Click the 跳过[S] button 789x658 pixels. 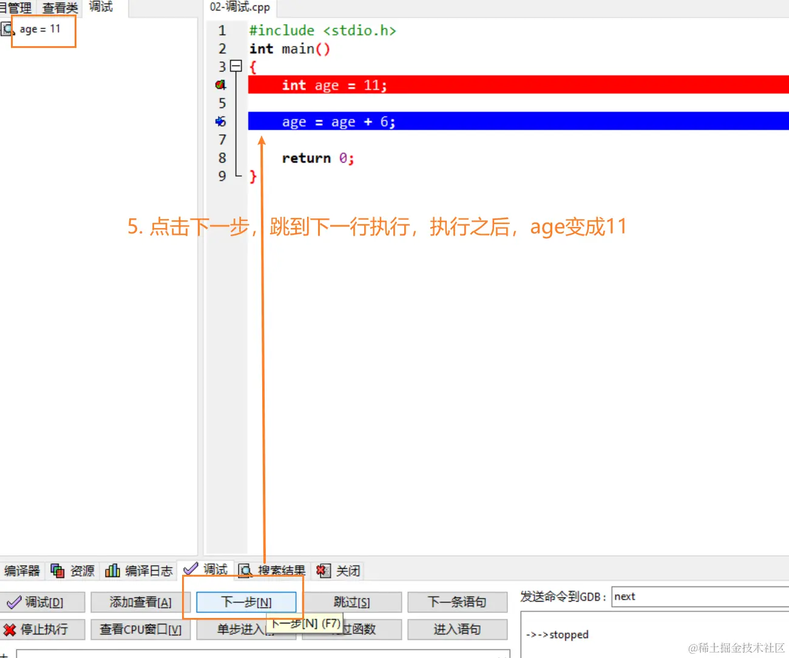pos(352,602)
